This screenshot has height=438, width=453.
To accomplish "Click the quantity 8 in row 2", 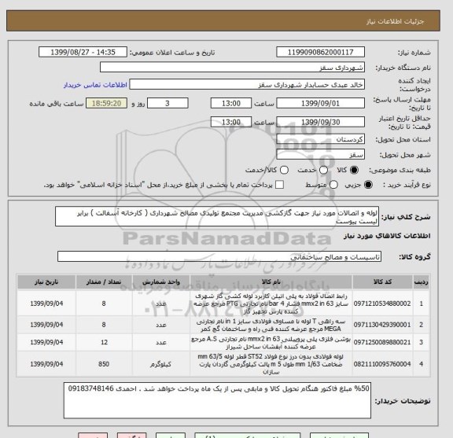I will [x=104, y=325].
